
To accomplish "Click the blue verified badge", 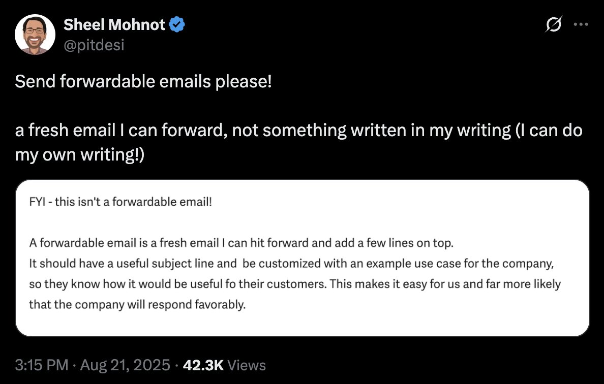I will 176,24.
